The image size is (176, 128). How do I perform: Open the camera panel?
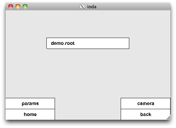(x=145, y=103)
